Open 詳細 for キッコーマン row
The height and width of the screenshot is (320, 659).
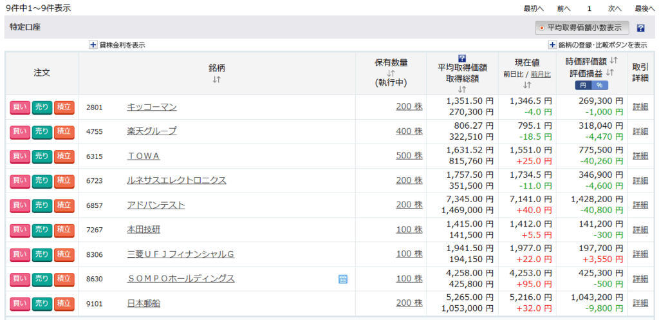(x=640, y=107)
